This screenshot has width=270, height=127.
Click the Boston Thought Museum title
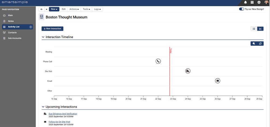point(66,17)
